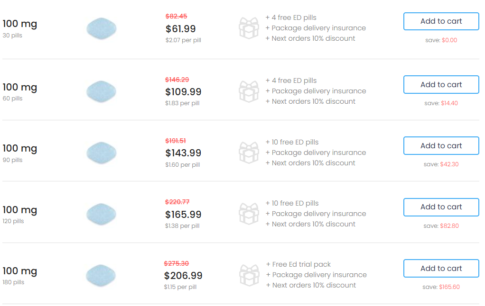This screenshot has height=306, width=485.
Task: Click the blue pill image in 120 pills row
Action: pyautogui.click(x=102, y=214)
